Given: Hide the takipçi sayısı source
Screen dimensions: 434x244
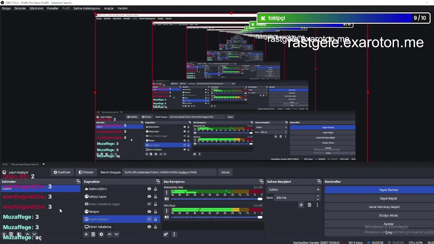Looking at the screenshot, I should point(149,197).
